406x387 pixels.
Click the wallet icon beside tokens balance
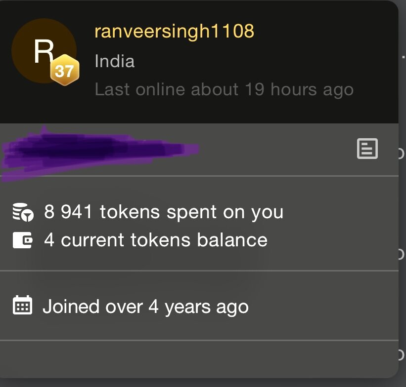(x=23, y=240)
